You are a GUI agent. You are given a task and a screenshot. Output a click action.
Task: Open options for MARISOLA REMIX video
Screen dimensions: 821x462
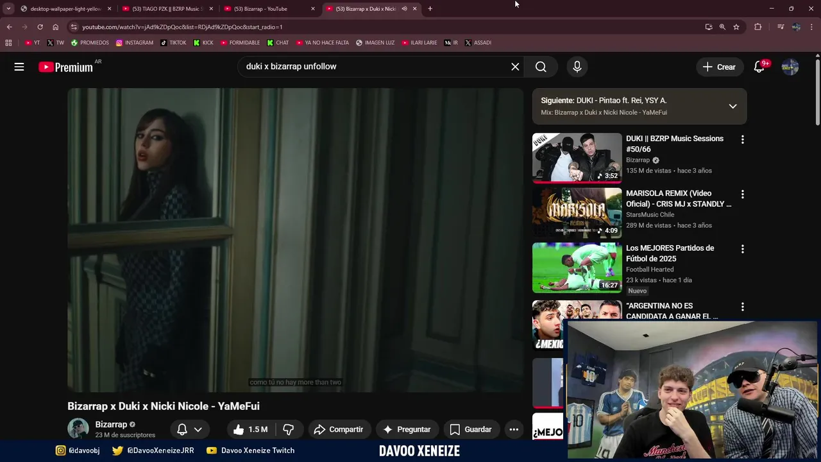tap(743, 194)
